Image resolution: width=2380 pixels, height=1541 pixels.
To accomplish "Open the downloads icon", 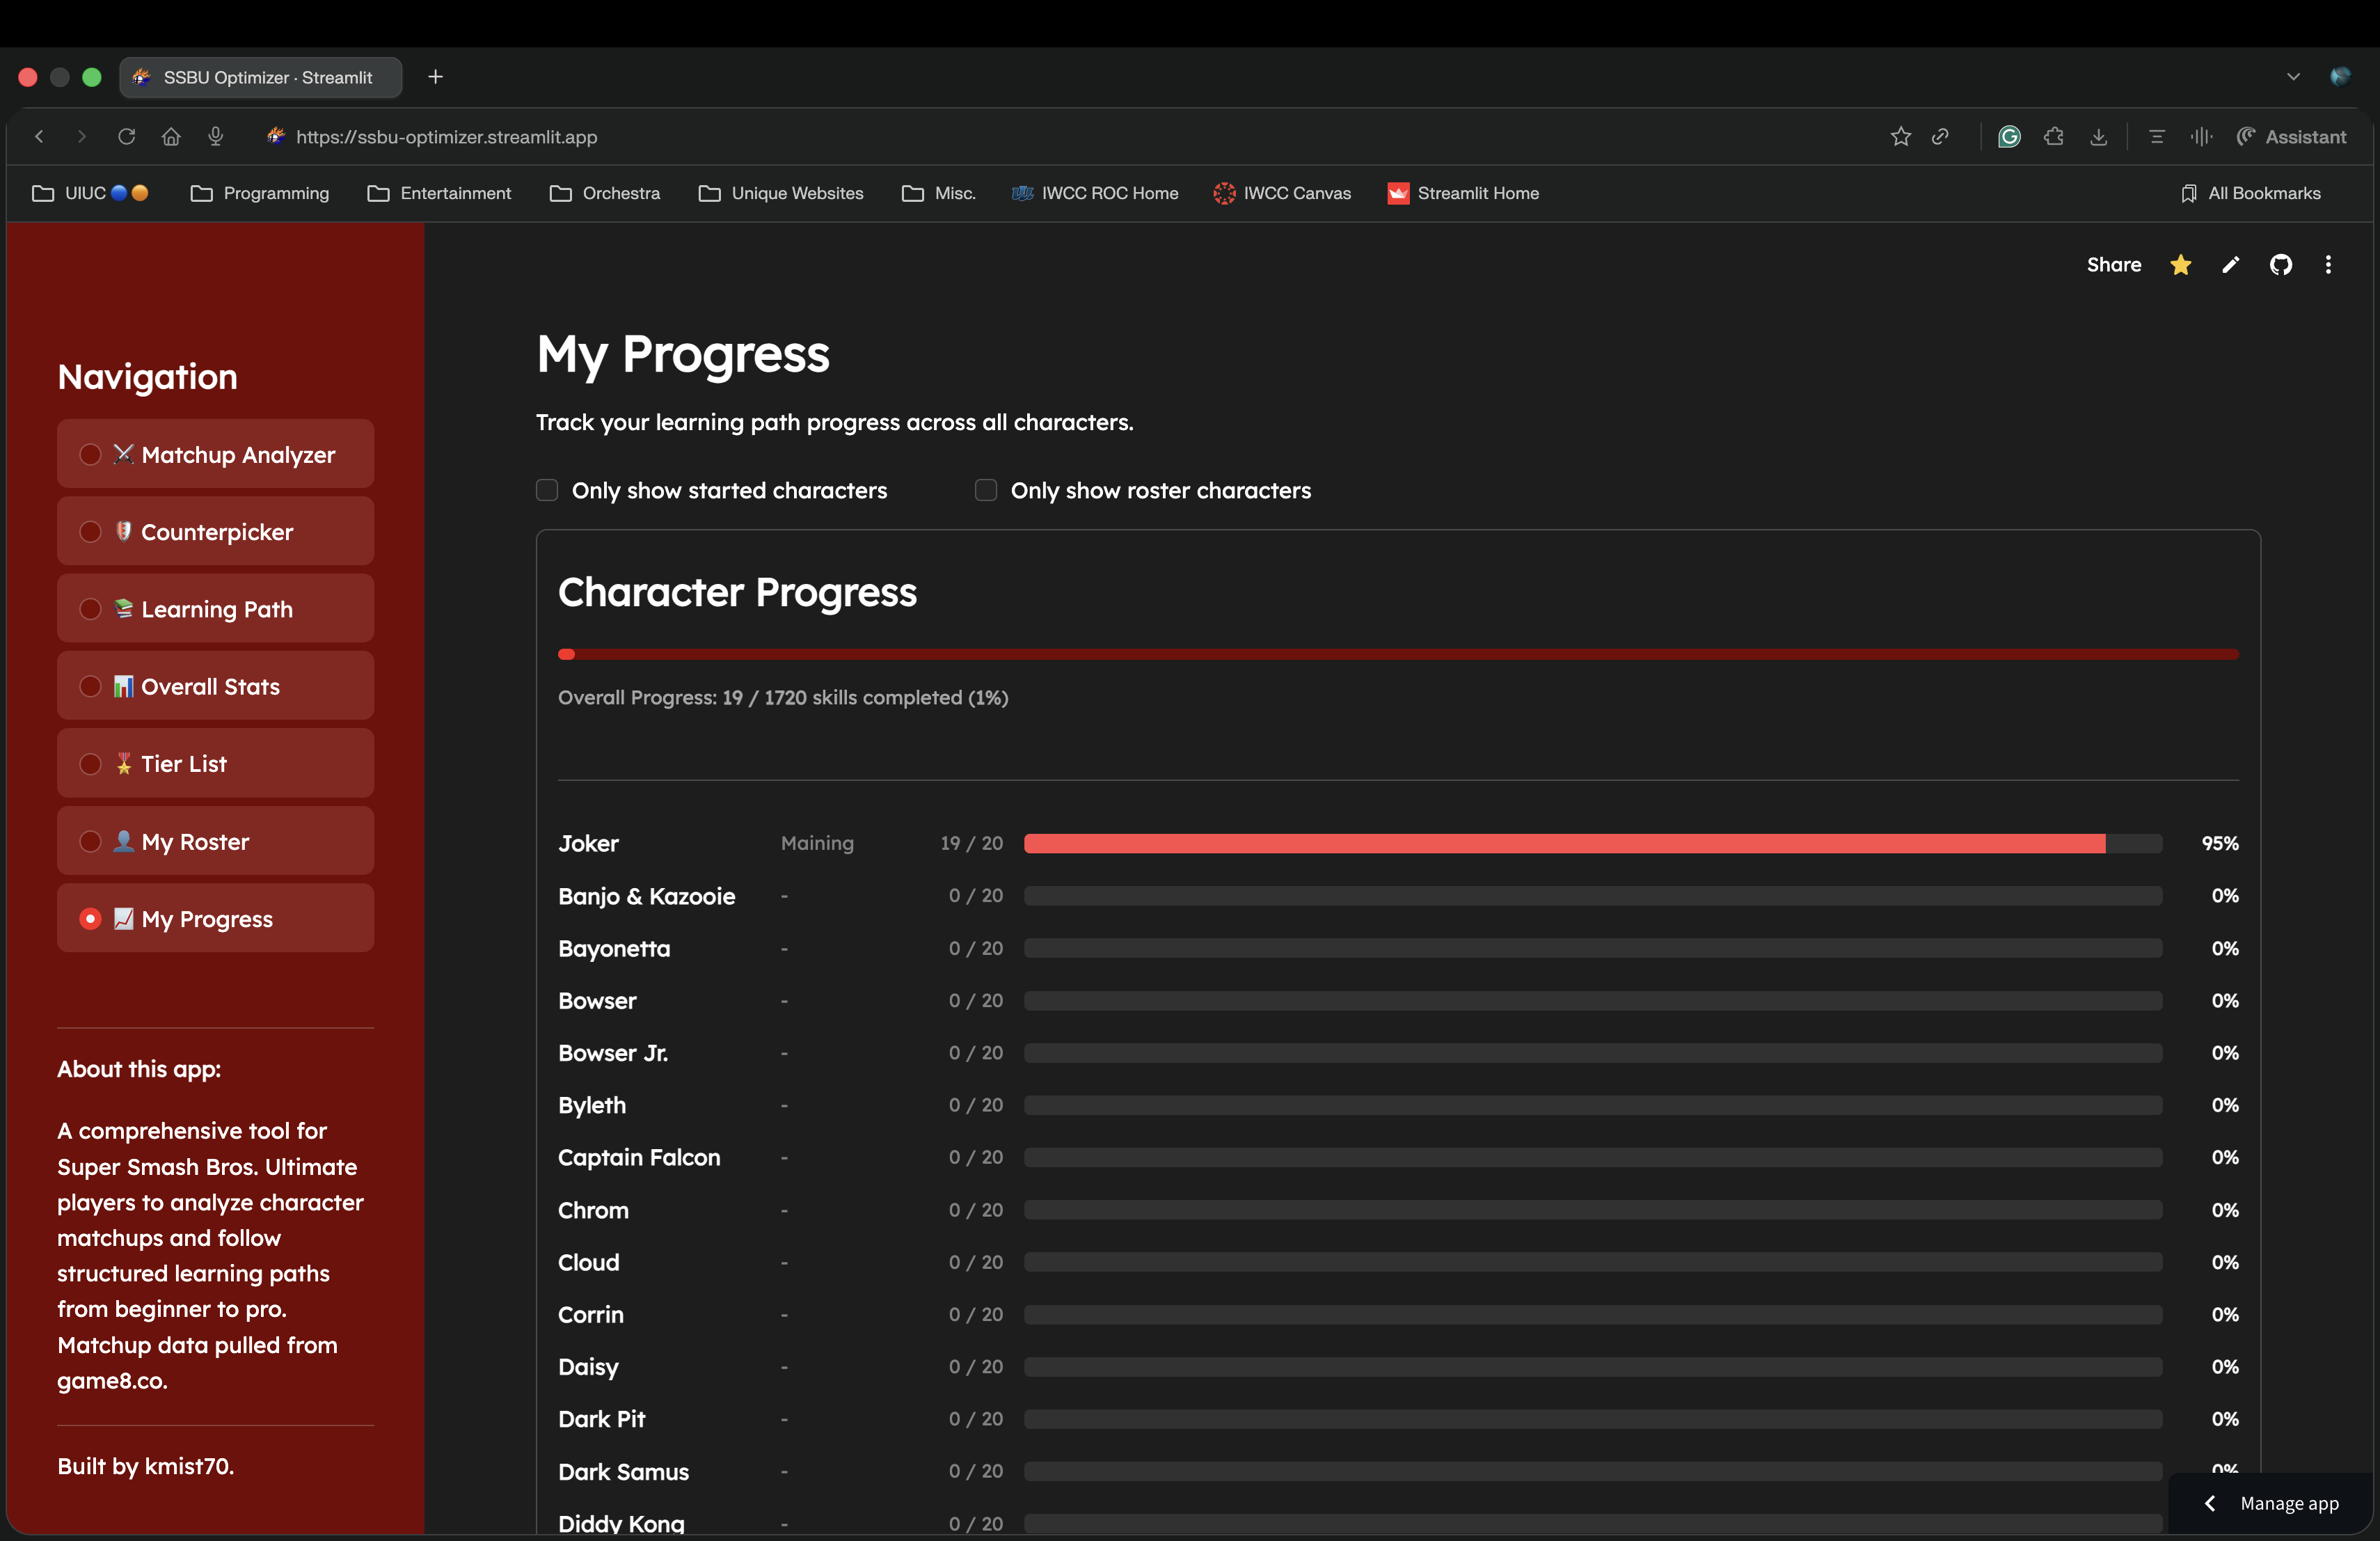I will [2098, 137].
